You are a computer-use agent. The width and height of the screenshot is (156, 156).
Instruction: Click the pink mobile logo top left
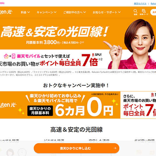click(x=2, y=3)
